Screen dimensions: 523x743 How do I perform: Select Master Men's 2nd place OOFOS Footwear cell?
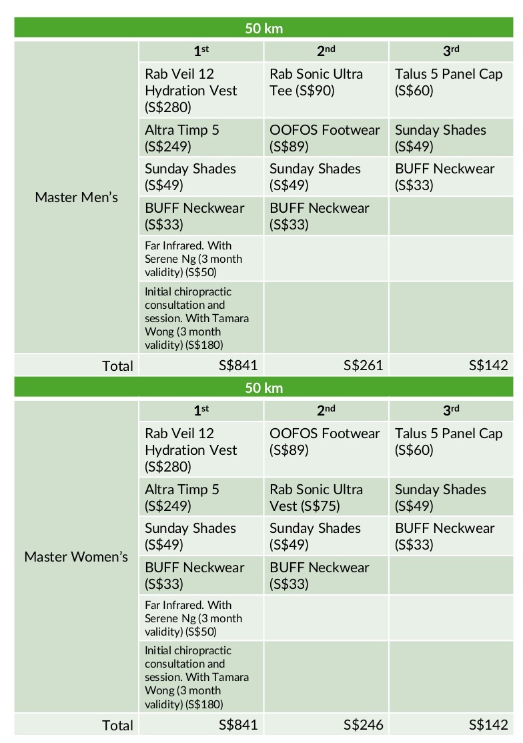[x=326, y=138]
